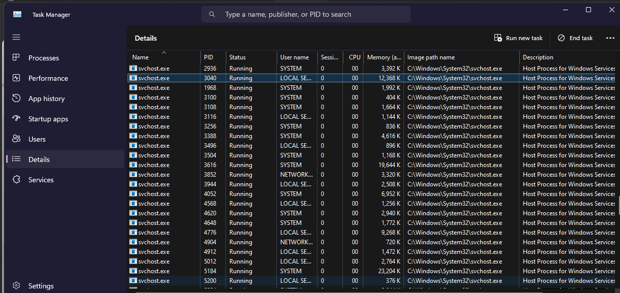Open the Processes page icon
The width and height of the screenshot is (620, 293).
coord(16,58)
